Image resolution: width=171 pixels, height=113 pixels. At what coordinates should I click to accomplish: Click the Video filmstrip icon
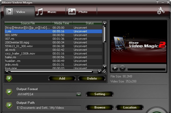point(9,12)
